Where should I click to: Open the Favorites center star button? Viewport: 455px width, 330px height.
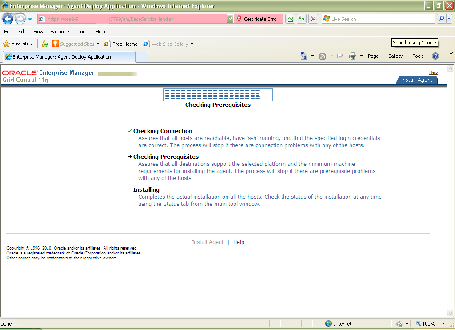[x=17, y=44]
